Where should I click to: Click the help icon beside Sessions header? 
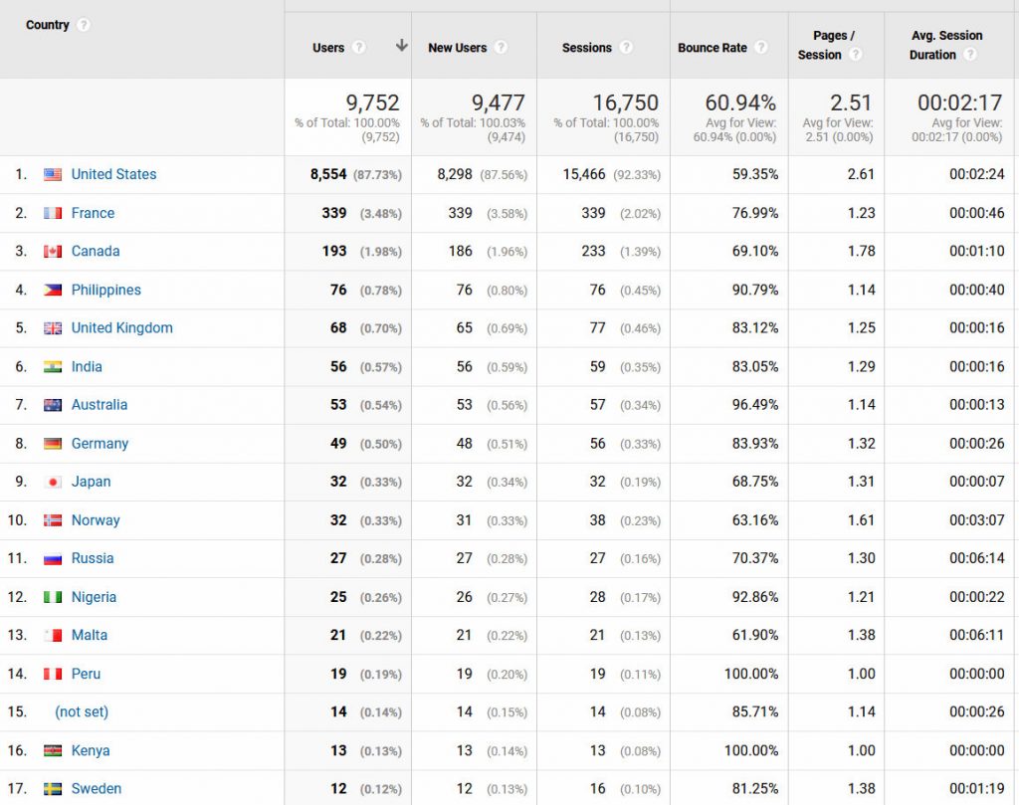tap(626, 48)
